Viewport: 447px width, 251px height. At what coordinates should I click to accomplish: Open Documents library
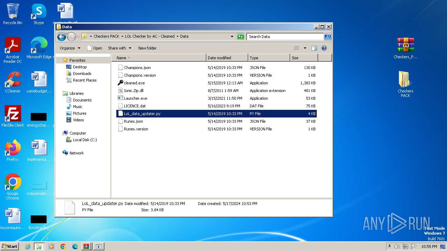82,100
